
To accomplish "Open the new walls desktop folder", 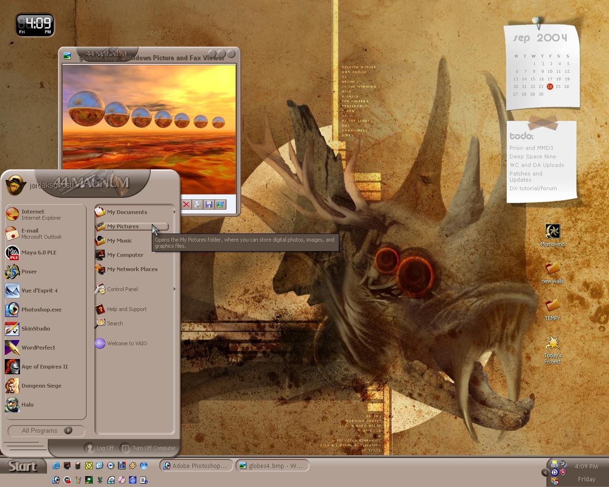I will click(x=552, y=273).
